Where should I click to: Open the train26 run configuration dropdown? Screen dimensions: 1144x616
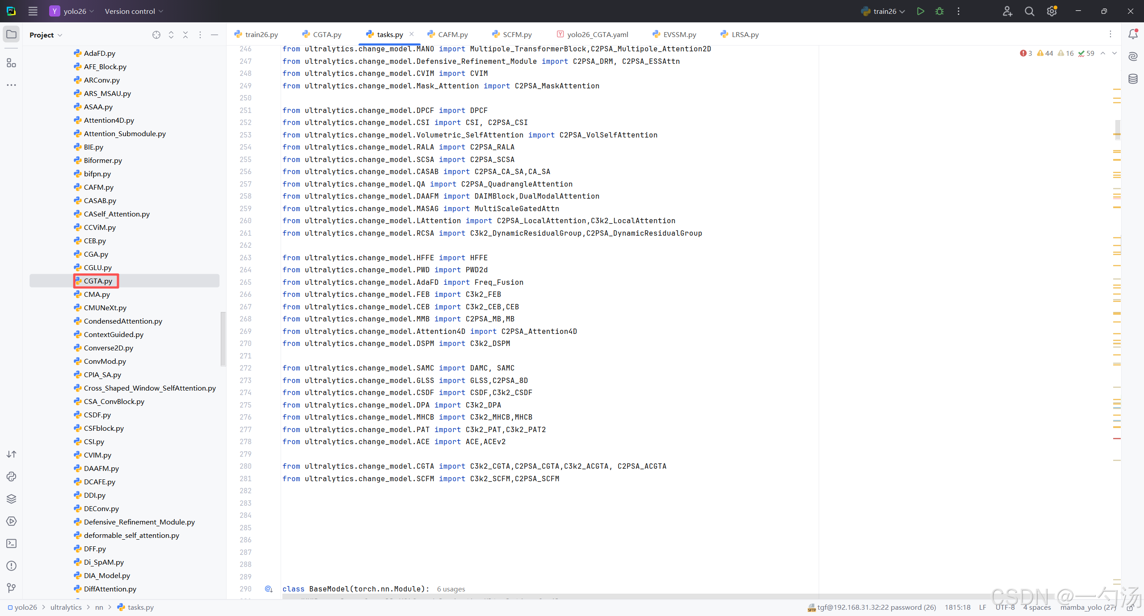884,11
